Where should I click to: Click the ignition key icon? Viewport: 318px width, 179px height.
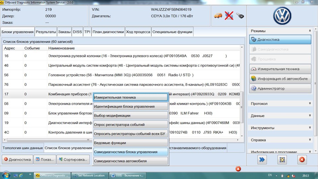(240, 16)
